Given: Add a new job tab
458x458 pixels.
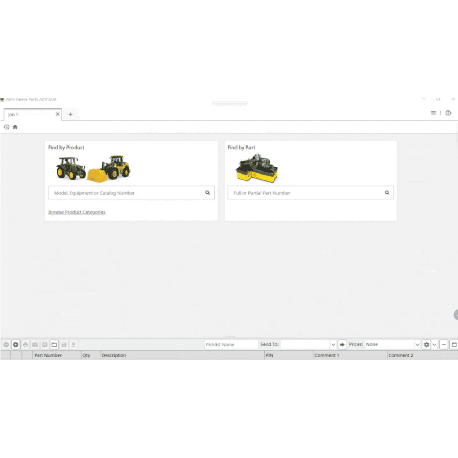Looking at the screenshot, I should [71, 114].
